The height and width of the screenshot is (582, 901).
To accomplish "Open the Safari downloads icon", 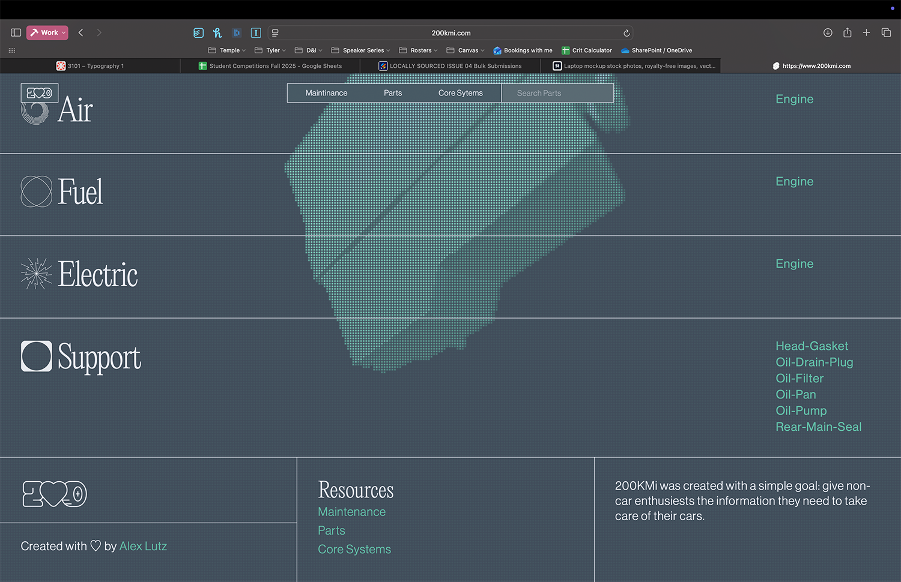I will [828, 32].
